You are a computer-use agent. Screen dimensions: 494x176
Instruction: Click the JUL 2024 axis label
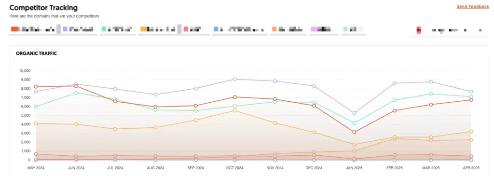(x=115, y=168)
